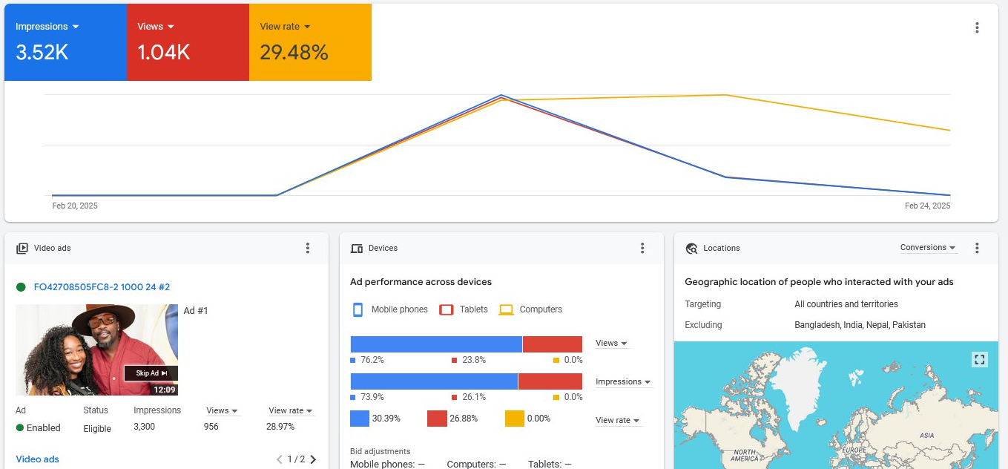1008x469 pixels.
Task: Sort by View rate column in ads table
Action: (x=291, y=410)
